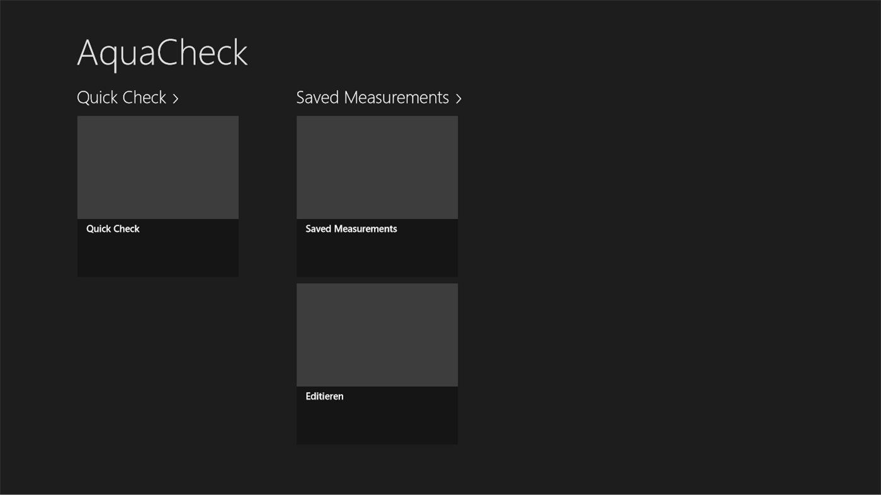
Task: Click the arrow next to Saved Measurements header
Action: click(458, 98)
